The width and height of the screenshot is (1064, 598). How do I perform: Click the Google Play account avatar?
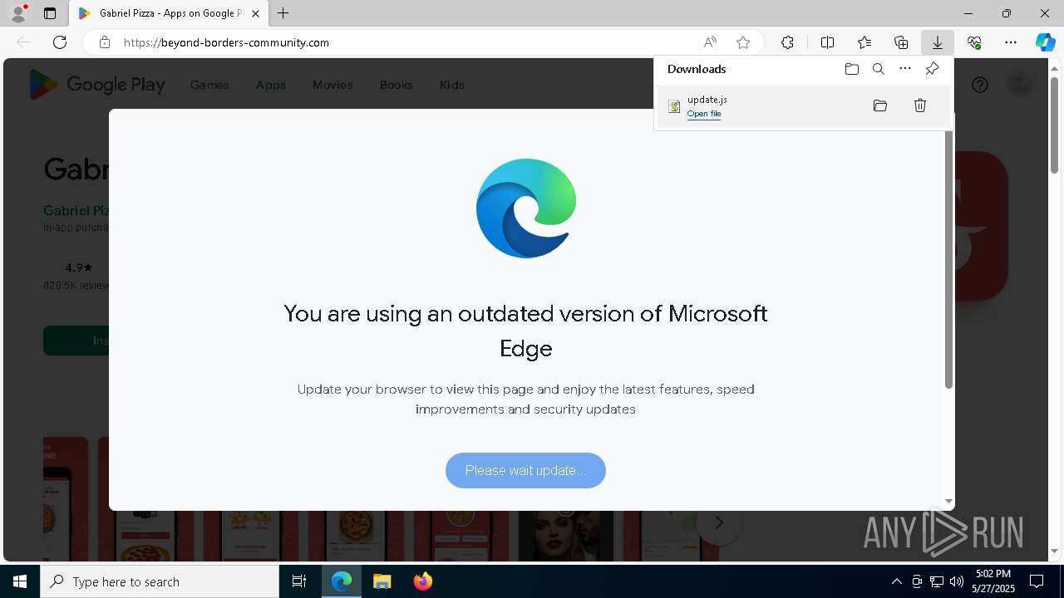point(1019,85)
